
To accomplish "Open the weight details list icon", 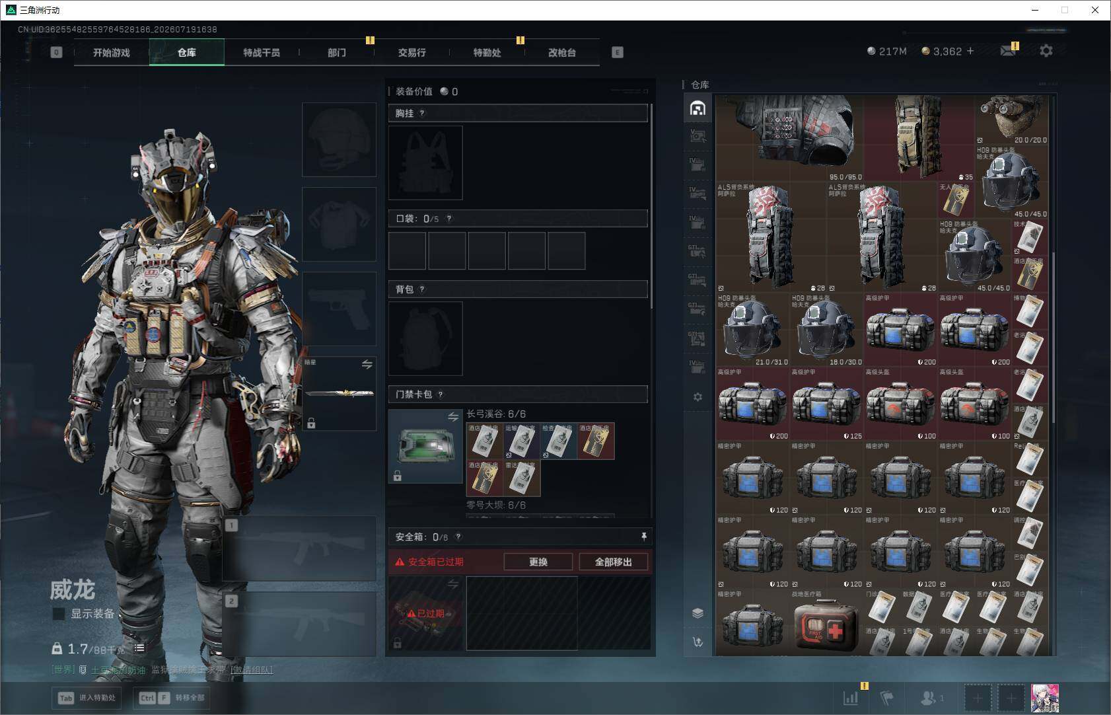I will [139, 648].
